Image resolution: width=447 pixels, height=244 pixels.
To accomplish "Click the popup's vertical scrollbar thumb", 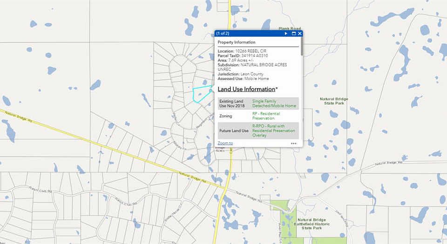I will pyautogui.click(x=301, y=47).
